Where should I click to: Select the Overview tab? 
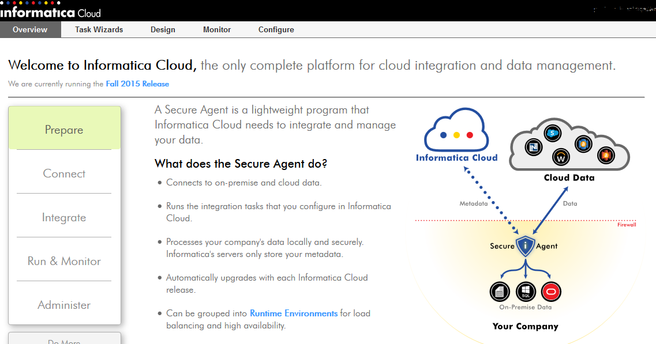point(30,29)
